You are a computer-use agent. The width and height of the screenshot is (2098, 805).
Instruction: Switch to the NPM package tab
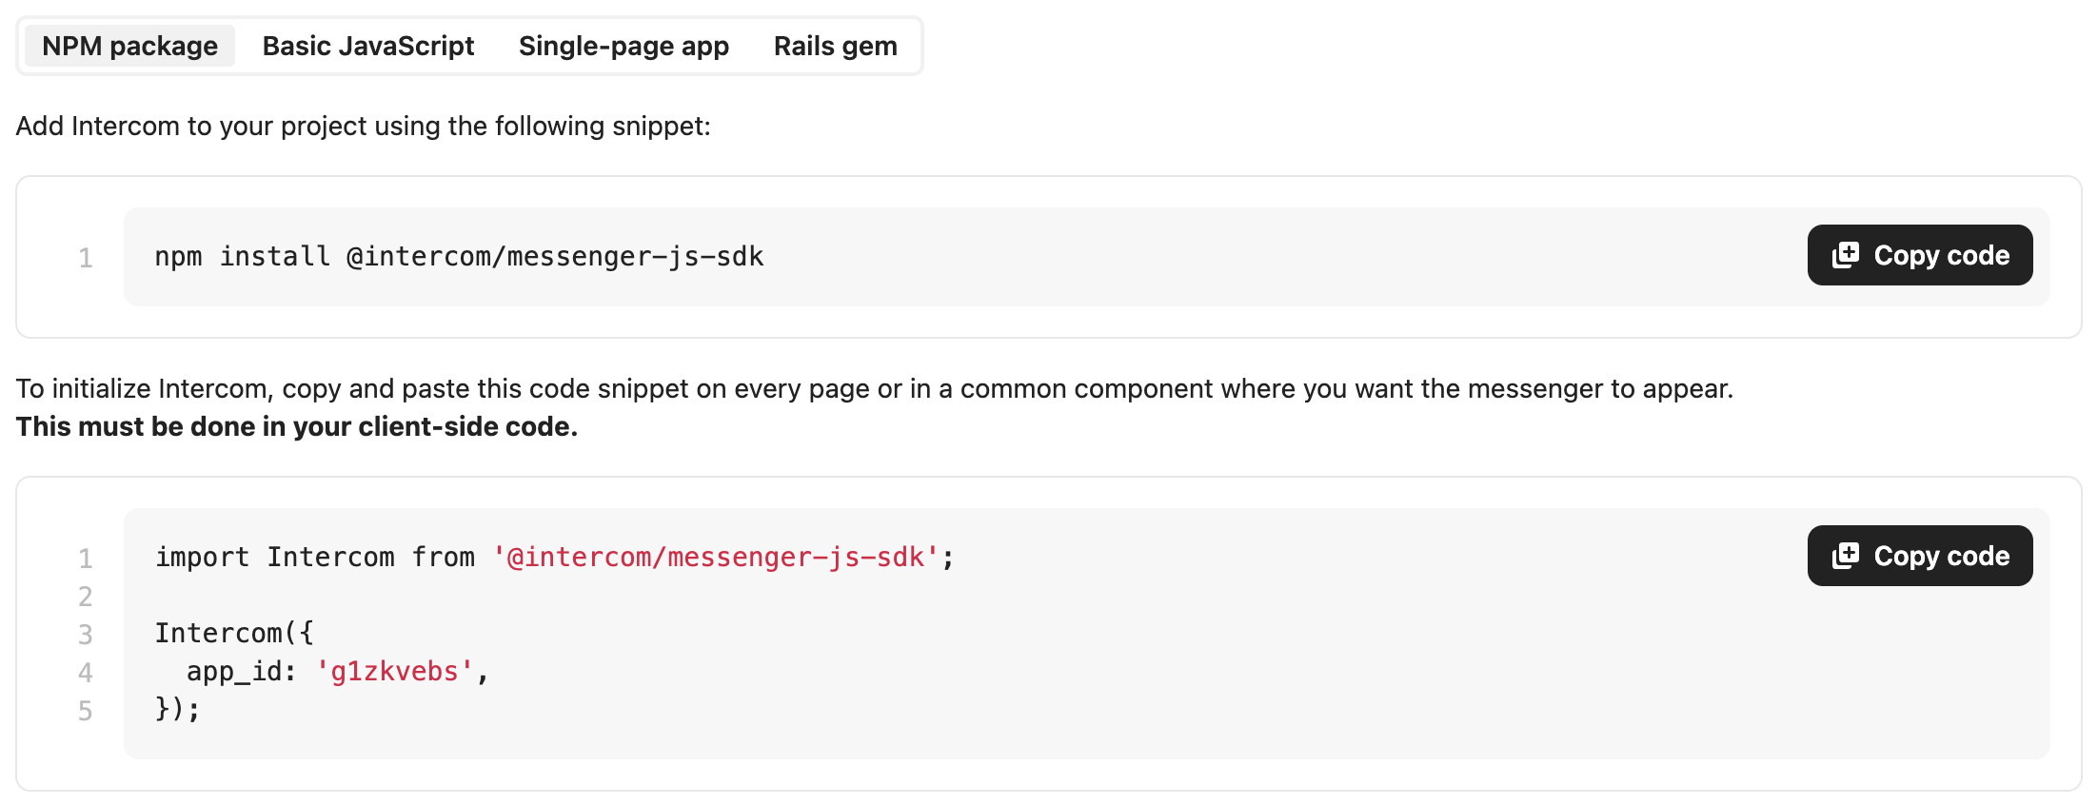click(x=129, y=46)
